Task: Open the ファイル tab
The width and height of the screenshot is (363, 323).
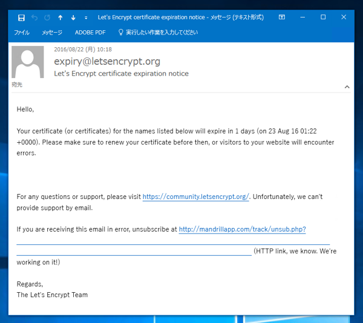Action: click(x=22, y=33)
